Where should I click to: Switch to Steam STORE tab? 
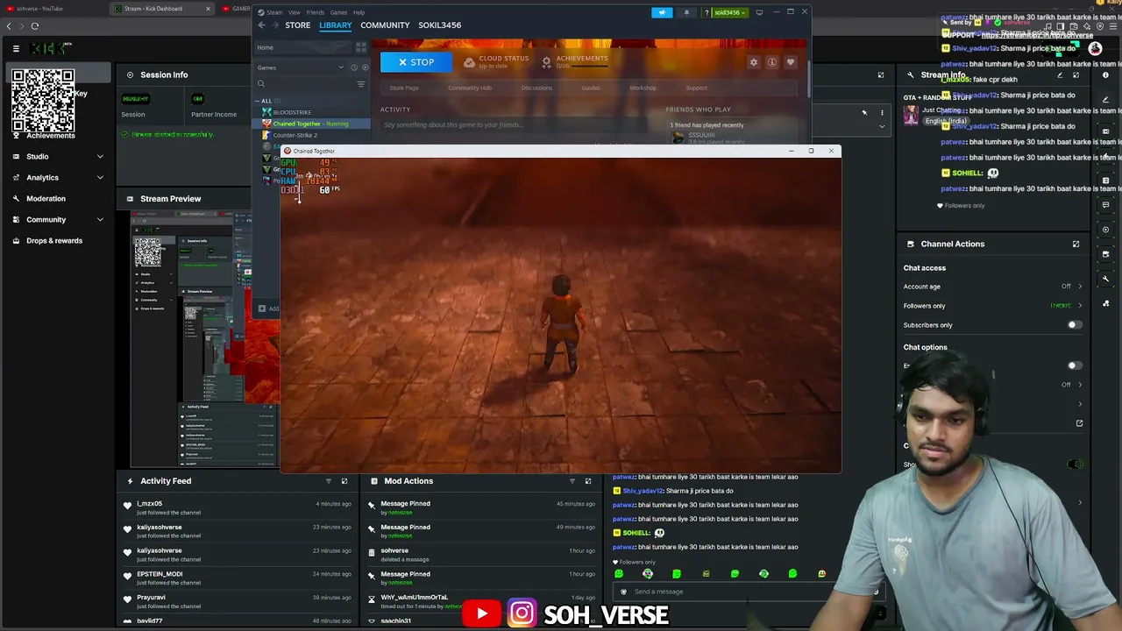(297, 25)
